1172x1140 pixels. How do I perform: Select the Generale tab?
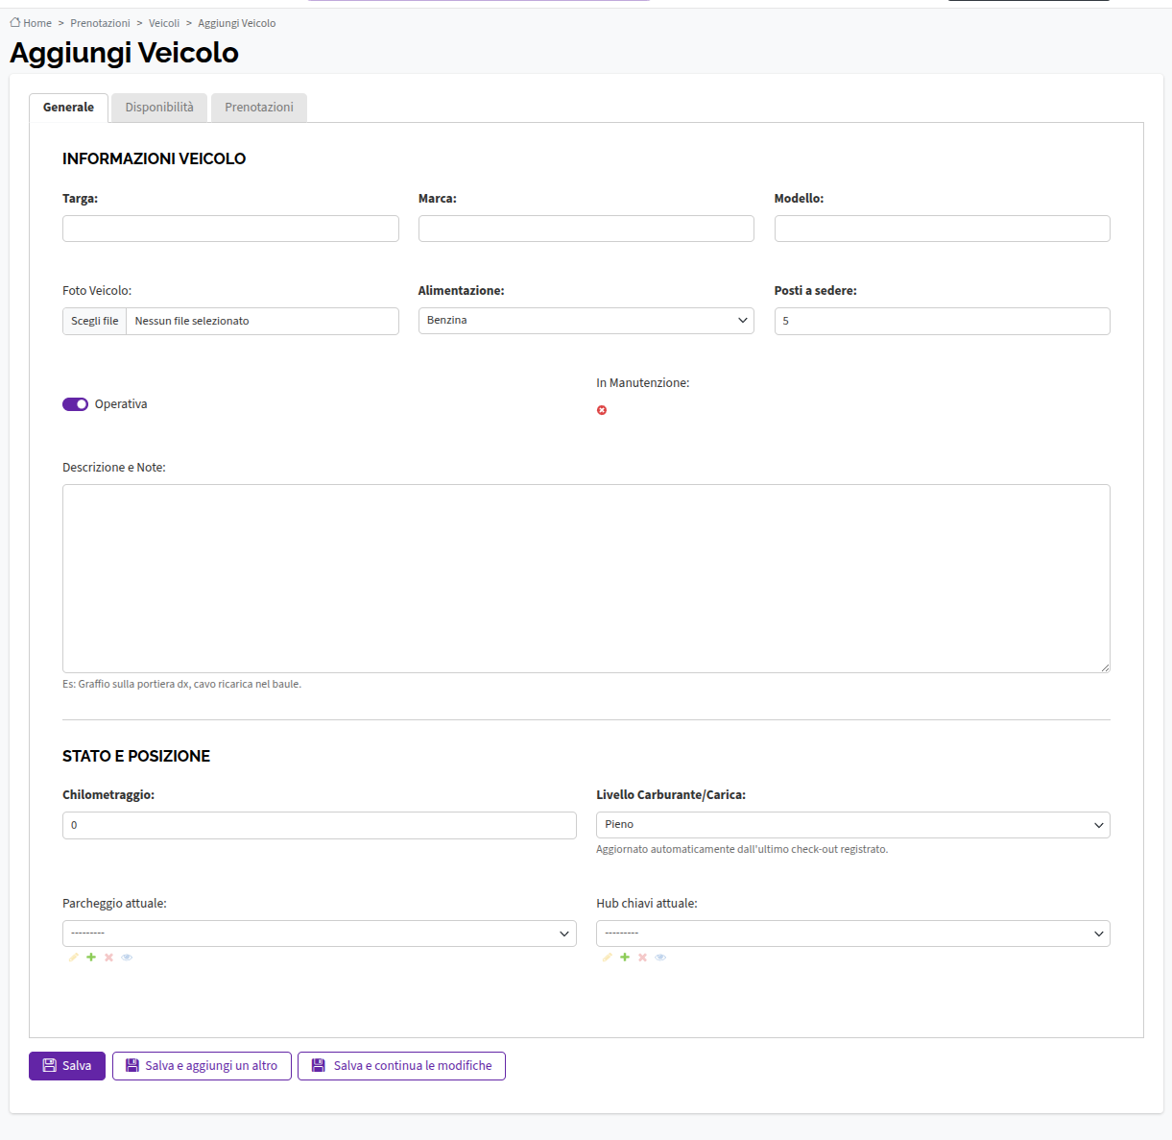pyautogui.click(x=68, y=108)
